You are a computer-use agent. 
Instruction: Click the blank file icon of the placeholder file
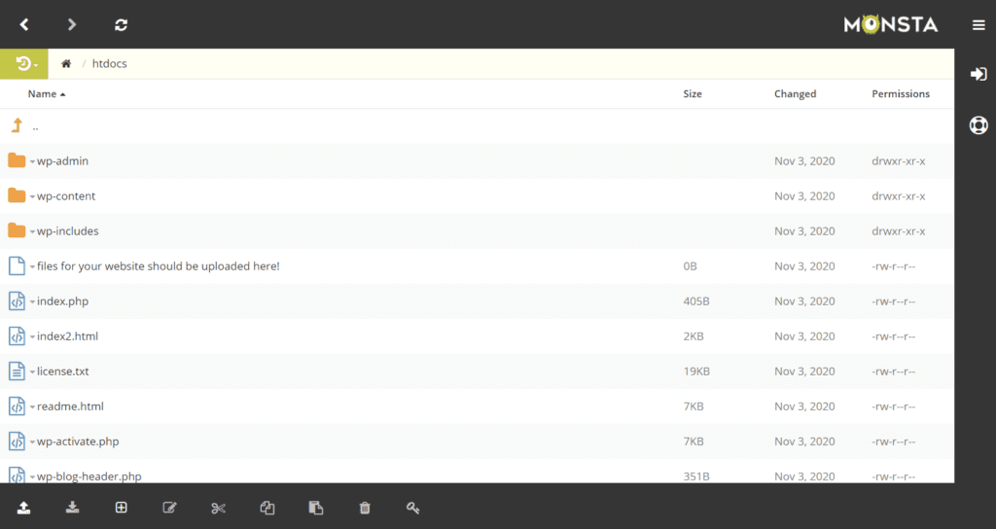17,266
